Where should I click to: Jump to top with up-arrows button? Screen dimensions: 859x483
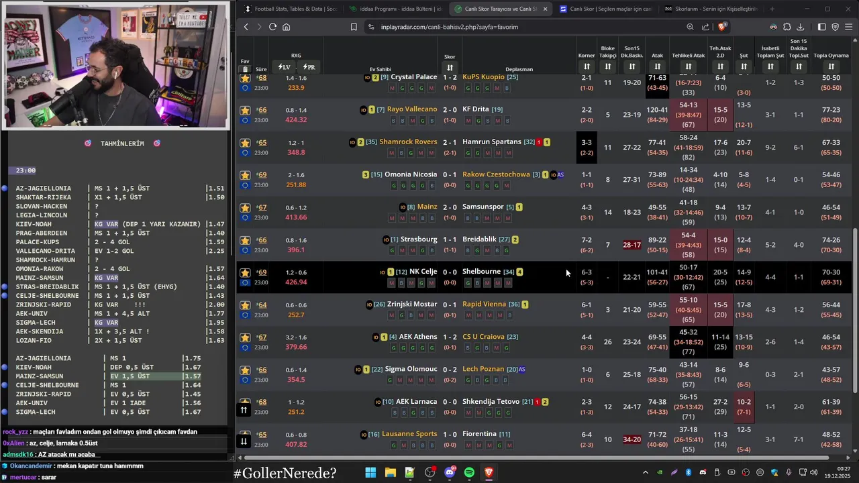tap(244, 410)
